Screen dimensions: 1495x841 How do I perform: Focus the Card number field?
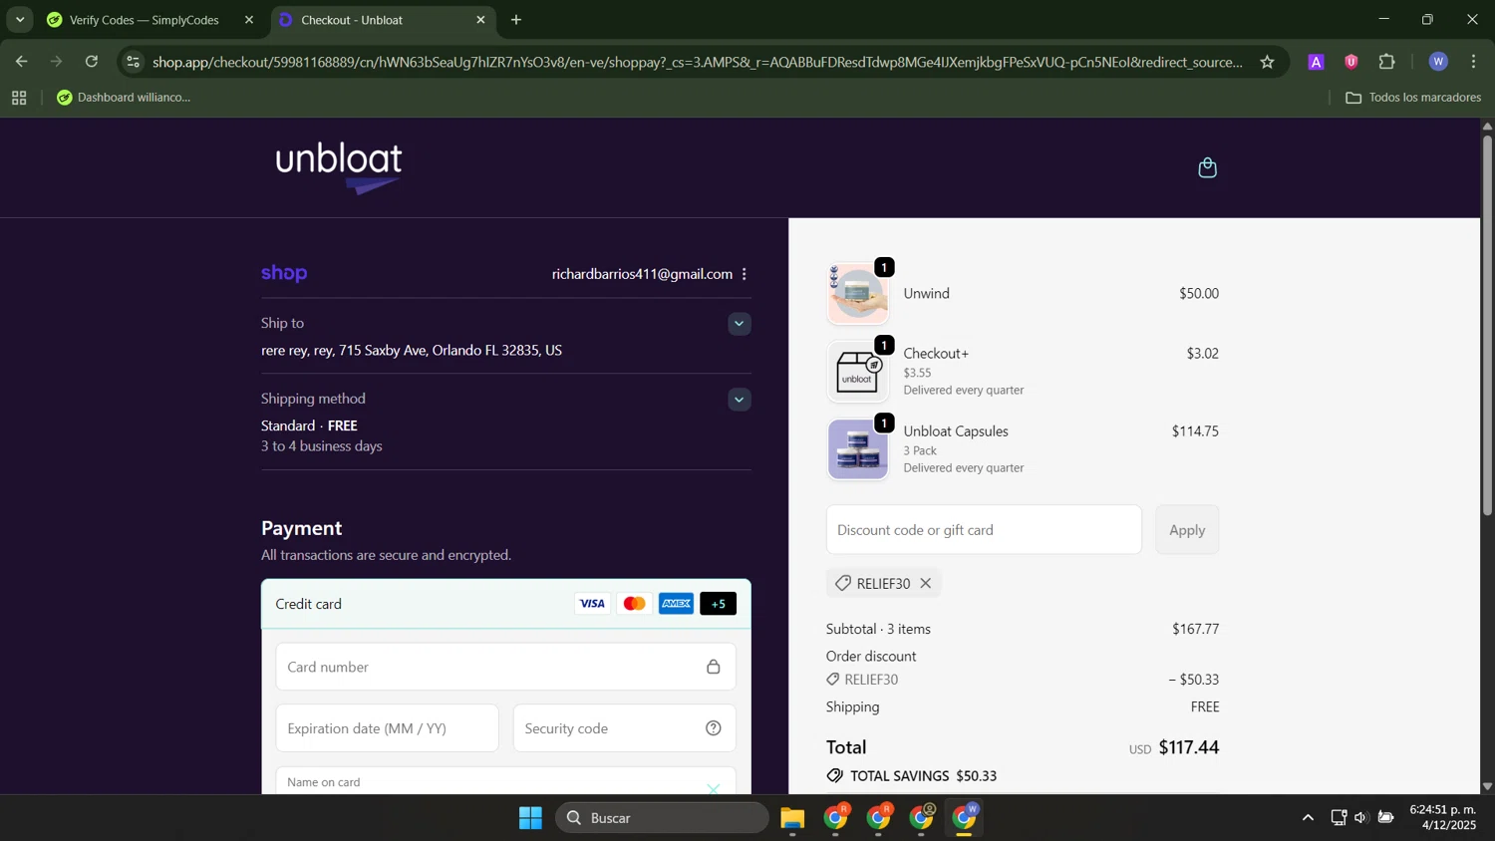tap(505, 667)
